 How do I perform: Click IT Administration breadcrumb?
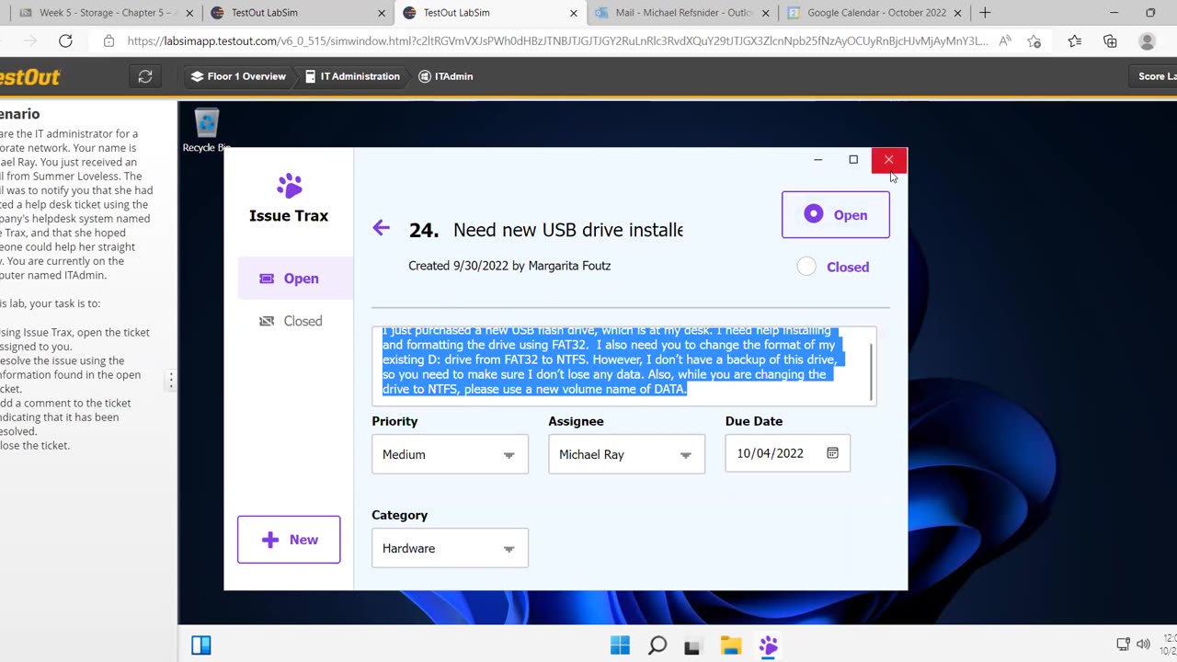(352, 76)
